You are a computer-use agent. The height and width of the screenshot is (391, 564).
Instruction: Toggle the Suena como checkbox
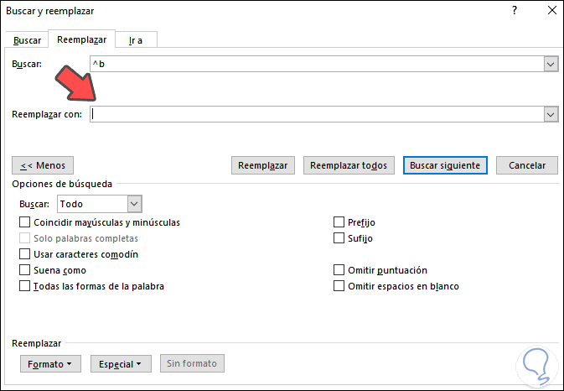pos(24,270)
